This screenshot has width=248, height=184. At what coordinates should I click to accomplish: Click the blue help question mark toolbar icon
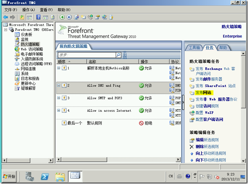[x=38, y=17]
